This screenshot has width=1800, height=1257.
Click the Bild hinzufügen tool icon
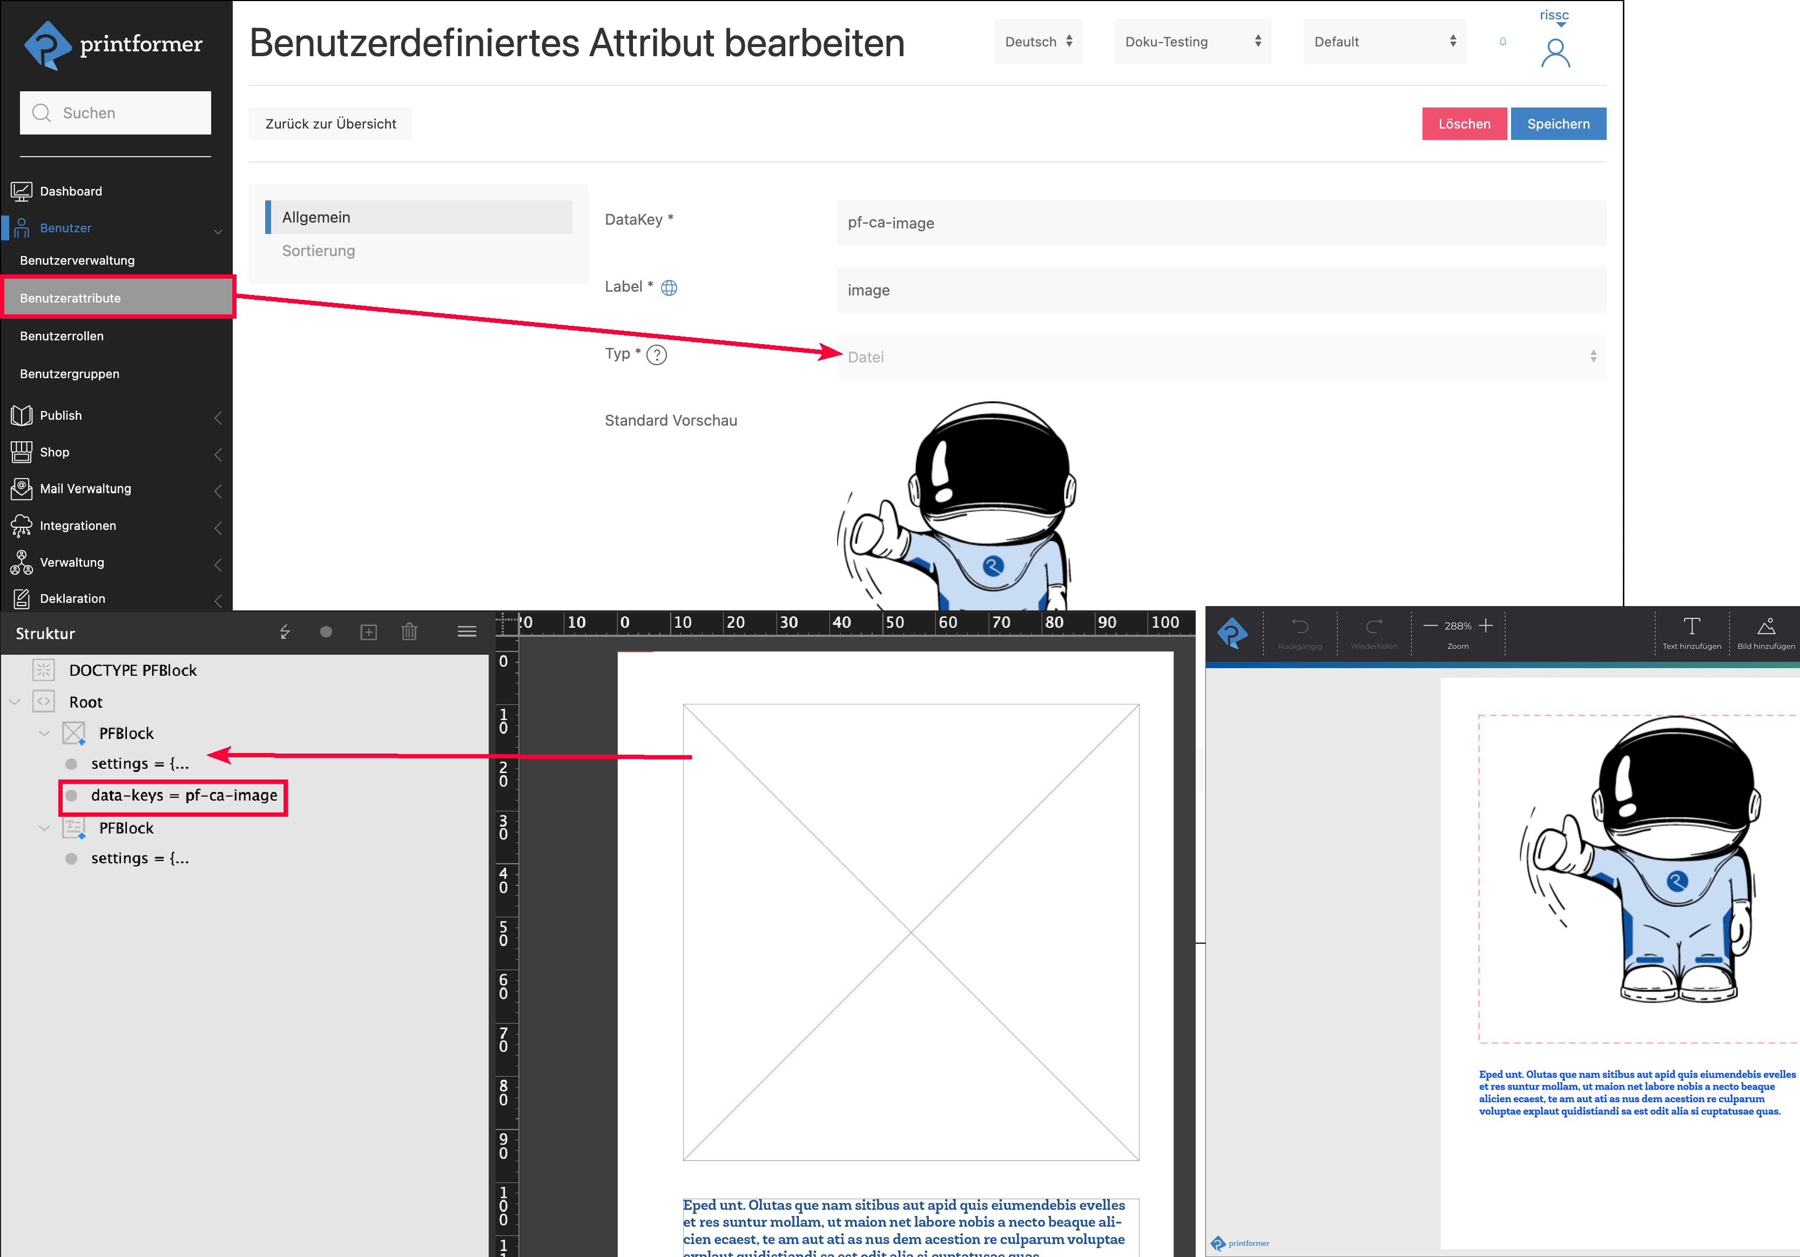click(x=1765, y=627)
